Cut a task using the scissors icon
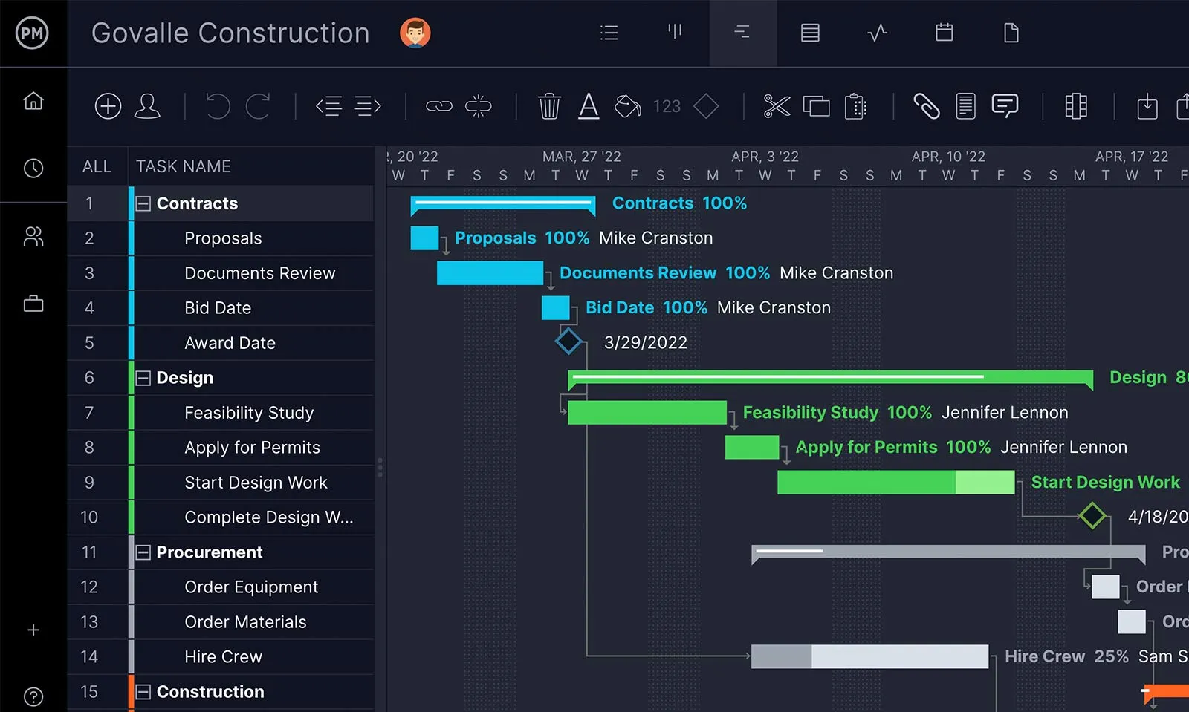The height and width of the screenshot is (712, 1189). click(x=776, y=105)
